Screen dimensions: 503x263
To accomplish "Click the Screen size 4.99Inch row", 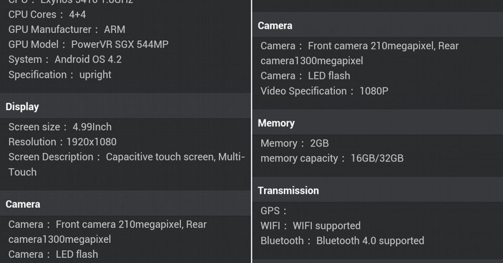I will tap(60, 127).
